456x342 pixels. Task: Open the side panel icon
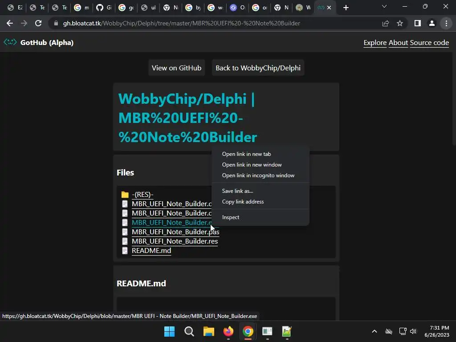click(418, 23)
